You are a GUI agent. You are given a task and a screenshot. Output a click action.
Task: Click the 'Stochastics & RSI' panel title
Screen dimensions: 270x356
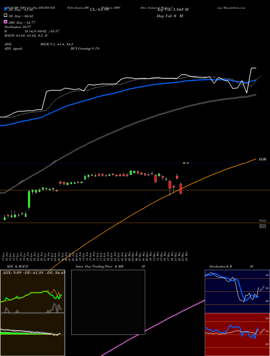231,266
